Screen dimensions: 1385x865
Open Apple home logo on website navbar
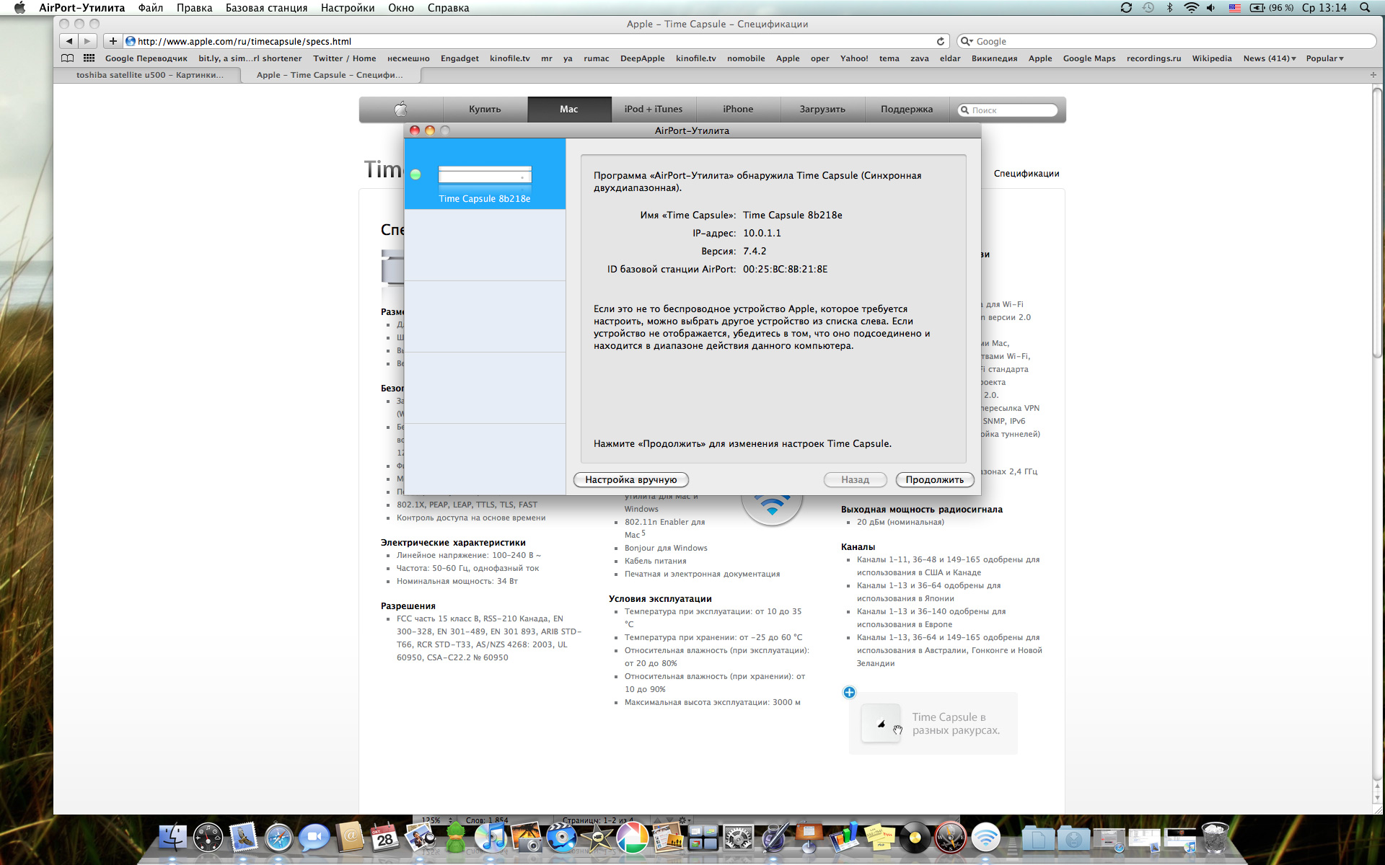[401, 110]
